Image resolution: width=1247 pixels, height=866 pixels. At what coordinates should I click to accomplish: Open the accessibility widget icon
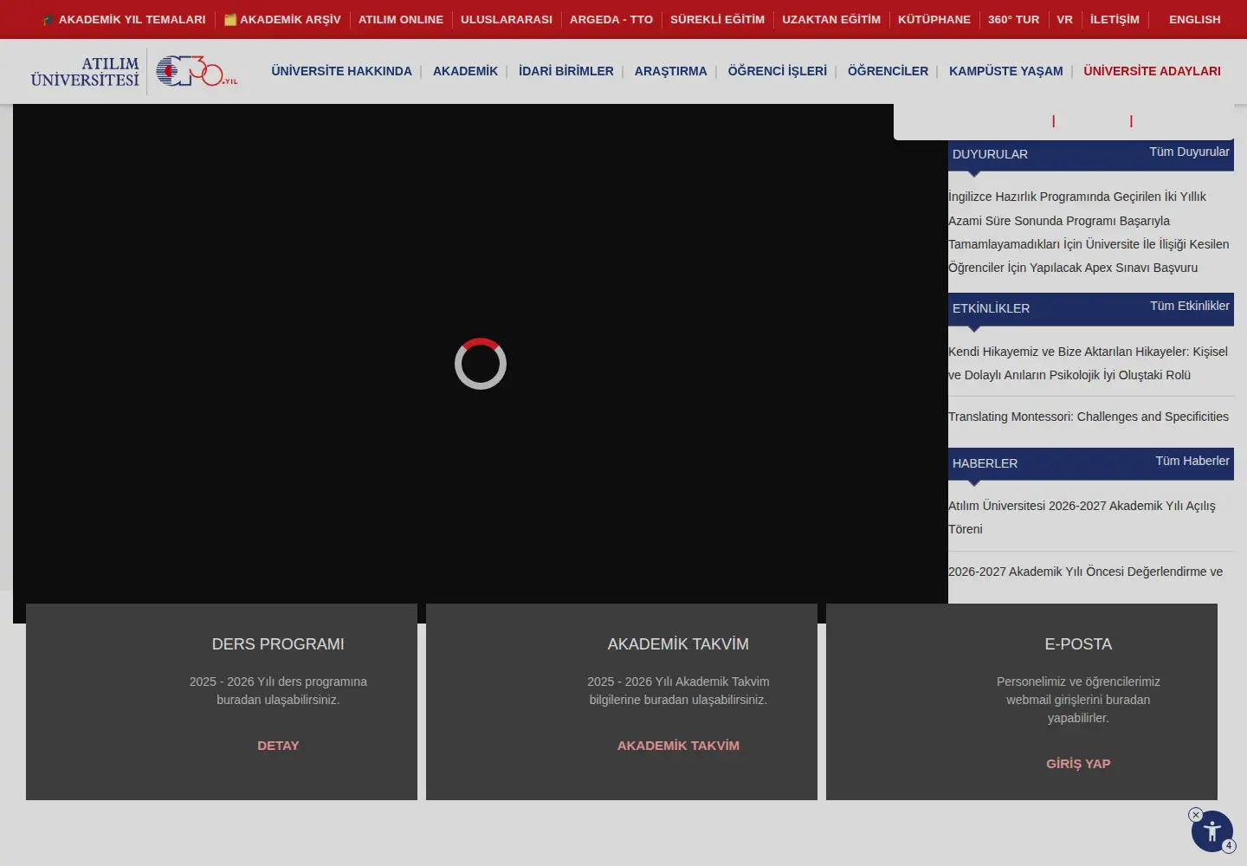pyautogui.click(x=1212, y=831)
